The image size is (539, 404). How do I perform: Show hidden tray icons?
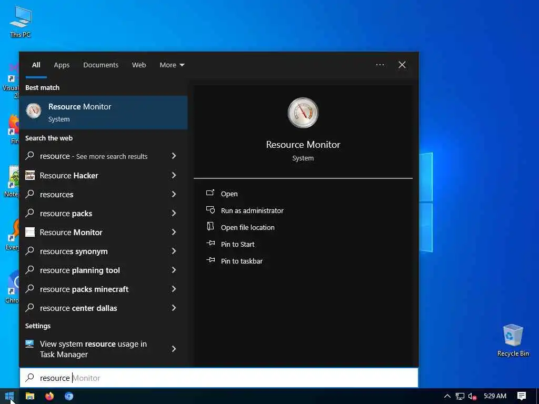[x=447, y=396]
